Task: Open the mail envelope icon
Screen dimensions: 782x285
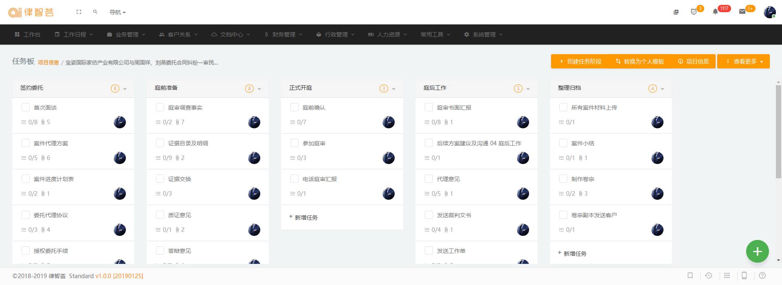Action: tap(742, 12)
